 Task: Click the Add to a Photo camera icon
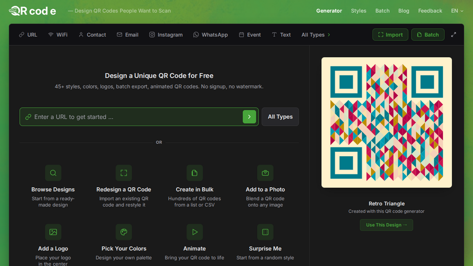[x=265, y=173]
